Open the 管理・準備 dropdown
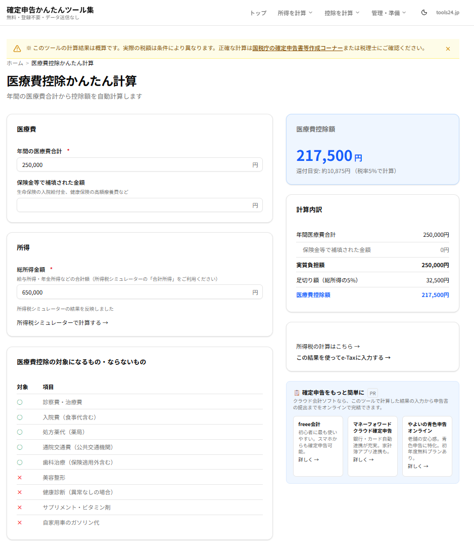The height and width of the screenshot is (548, 474). [x=389, y=13]
